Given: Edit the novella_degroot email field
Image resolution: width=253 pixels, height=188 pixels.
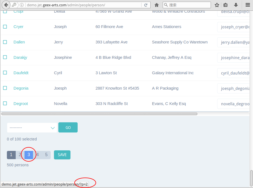Looking at the screenshot, I should pyautogui.click(x=233, y=104).
